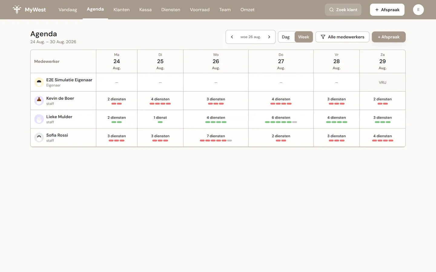Screen dimensions: 436x272
Task: Click the brown + Afspraak button
Action: (x=389, y=37)
